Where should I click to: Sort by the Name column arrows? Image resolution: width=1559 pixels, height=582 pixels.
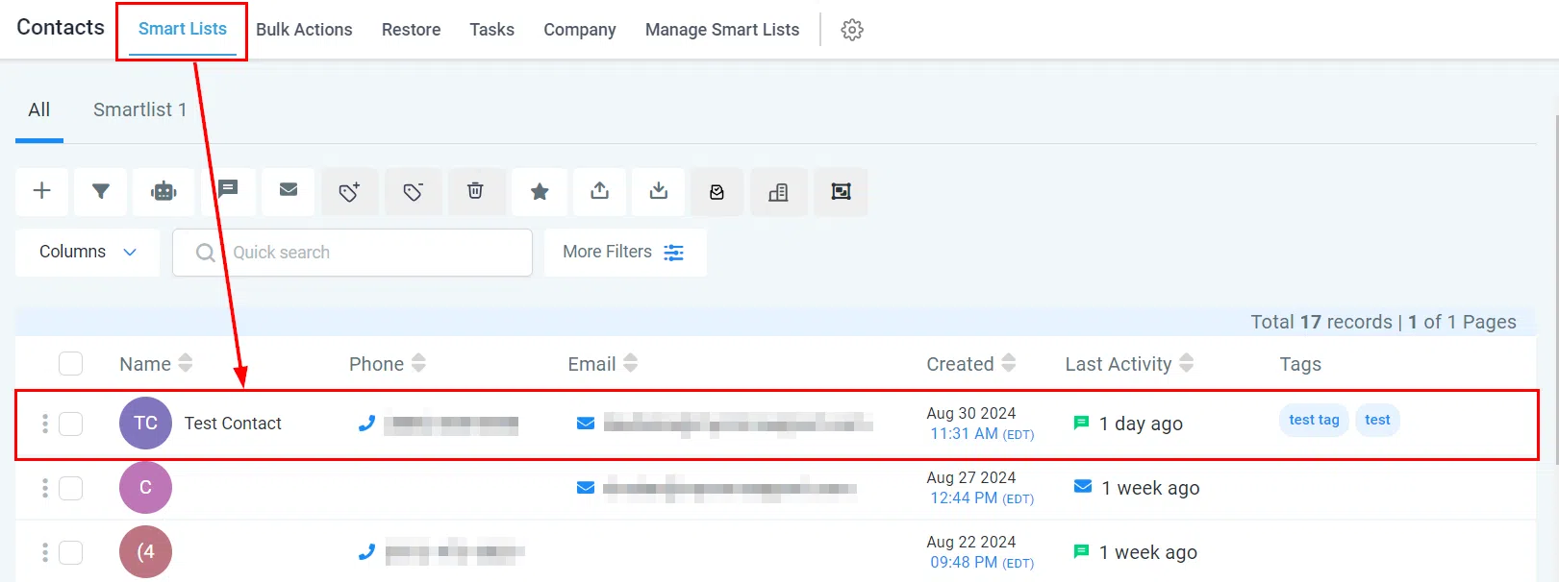(x=186, y=363)
